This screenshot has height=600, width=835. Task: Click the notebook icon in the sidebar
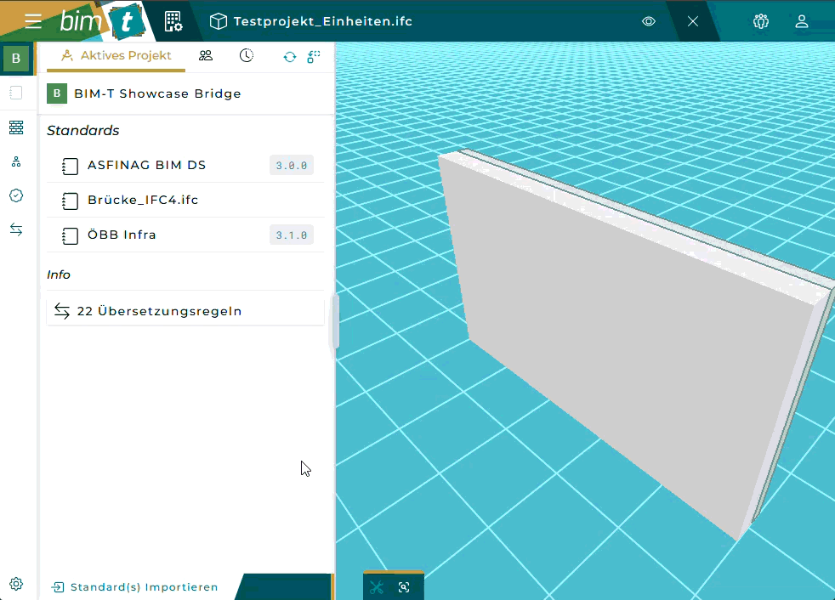pyautogui.click(x=16, y=93)
